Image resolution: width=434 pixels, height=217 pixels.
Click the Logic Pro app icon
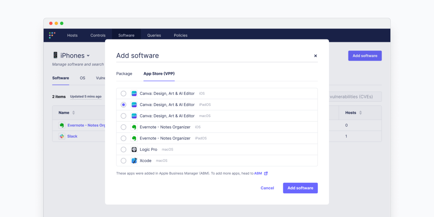pos(134,150)
